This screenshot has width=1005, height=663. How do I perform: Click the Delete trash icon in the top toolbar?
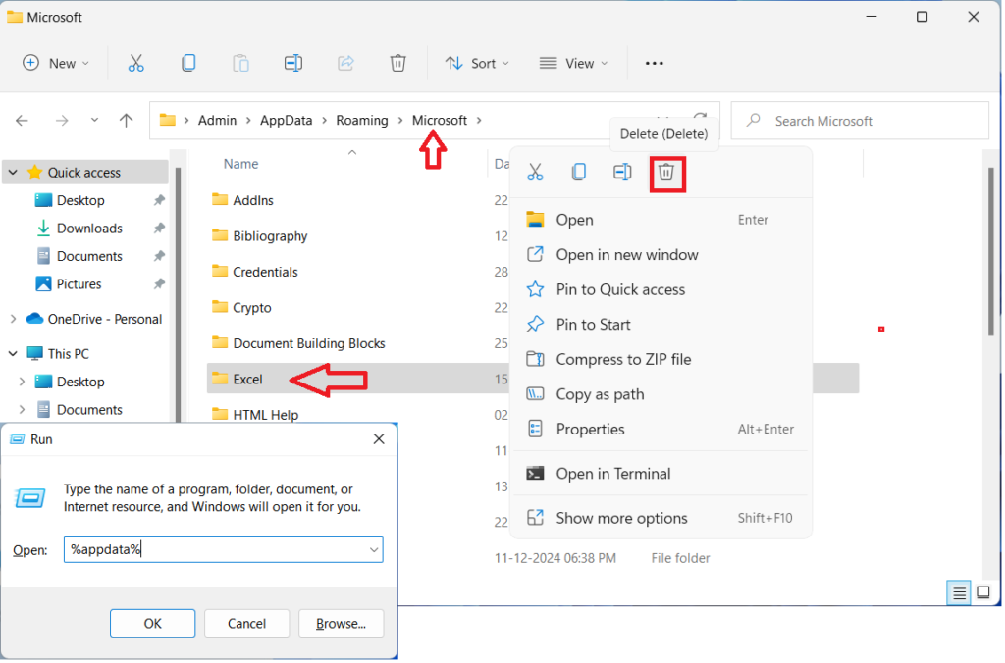[398, 63]
